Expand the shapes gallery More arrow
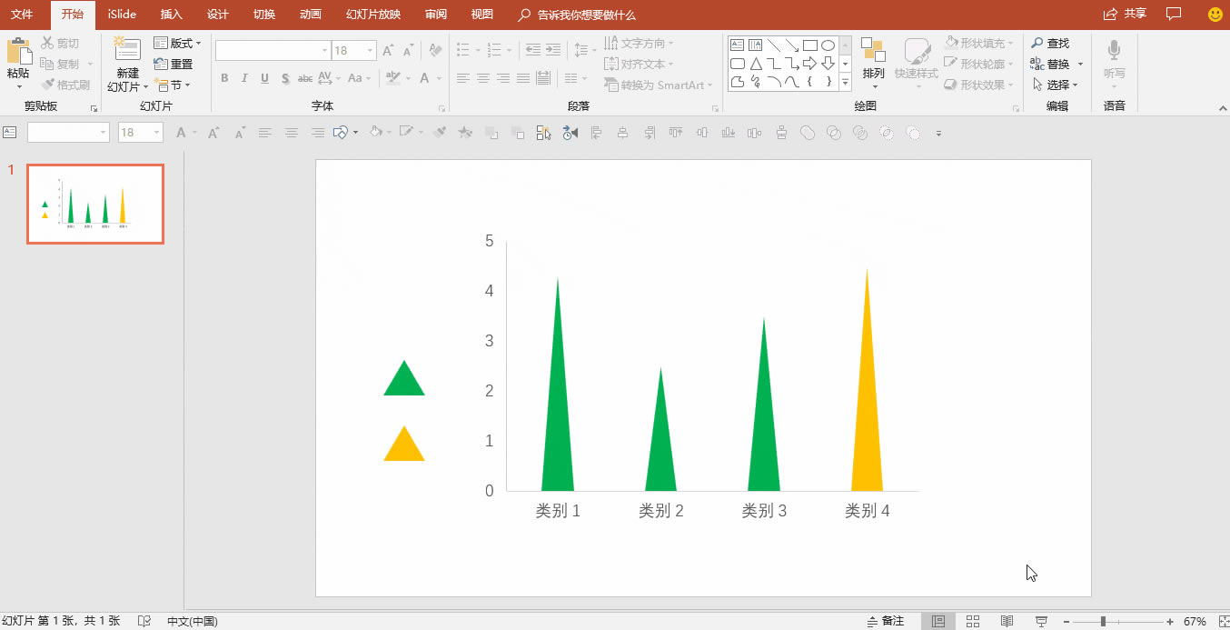This screenshot has height=630, width=1230. click(845, 83)
